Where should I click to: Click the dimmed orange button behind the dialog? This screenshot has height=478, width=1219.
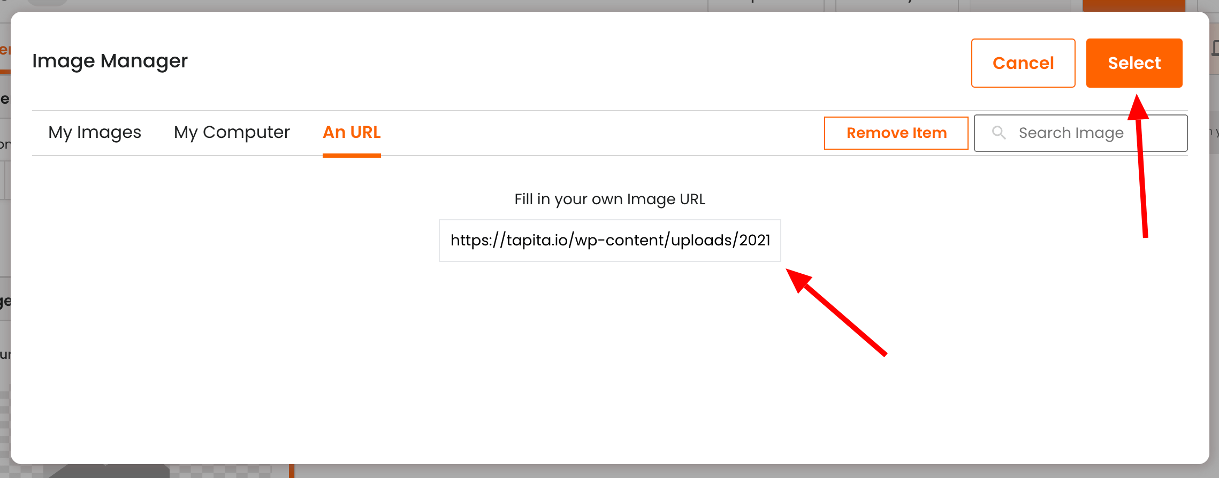coord(1134,5)
